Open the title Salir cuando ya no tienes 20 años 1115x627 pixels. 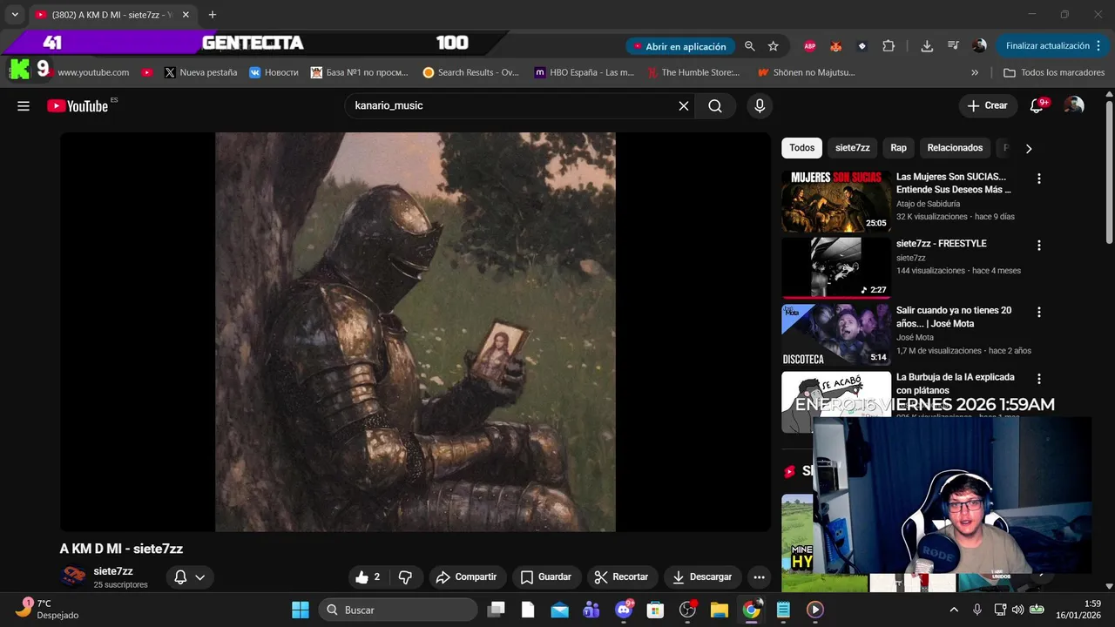954,317
